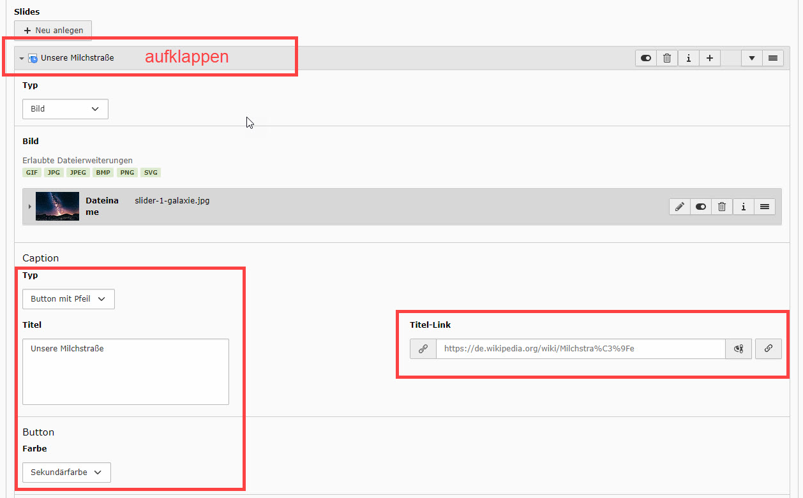Screen dimensions: 803x498
Task: Click the Neu anlegen button
Action: pyautogui.click(x=53, y=31)
